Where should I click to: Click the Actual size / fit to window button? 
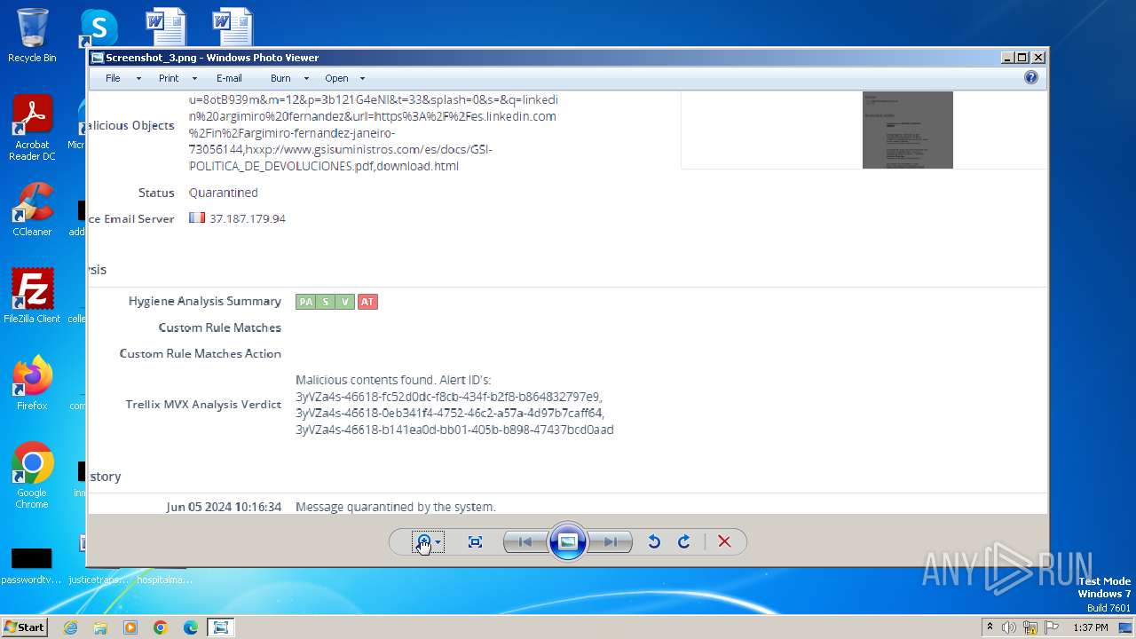click(x=475, y=541)
